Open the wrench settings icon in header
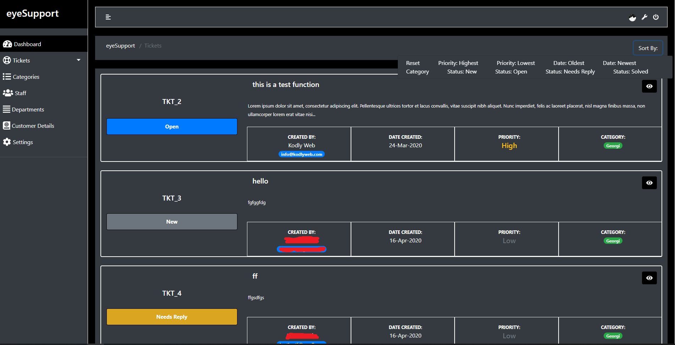Screen dimensions: 675x345 click(x=644, y=17)
